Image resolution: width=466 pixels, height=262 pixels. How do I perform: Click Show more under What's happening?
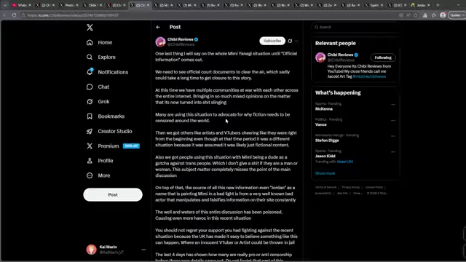(x=325, y=173)
